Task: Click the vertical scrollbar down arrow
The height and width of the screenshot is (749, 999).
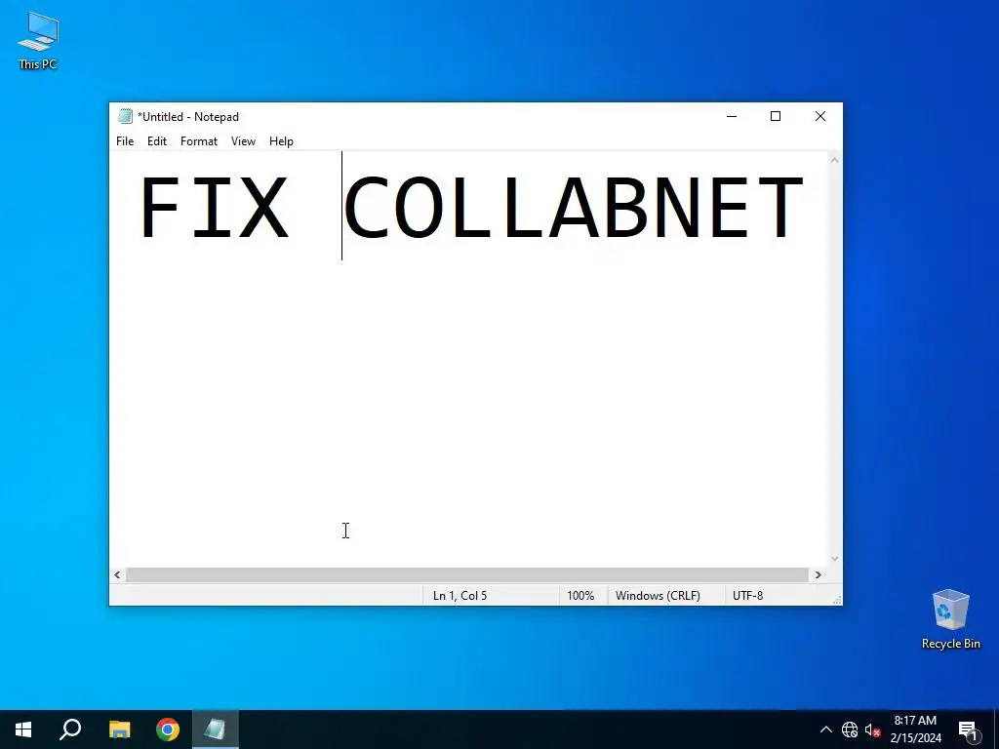Action: point(834,559)
